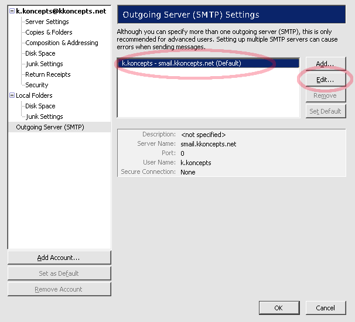Click the Set Default server button
This screenshot has height=322, width=355.
(326, 111)
